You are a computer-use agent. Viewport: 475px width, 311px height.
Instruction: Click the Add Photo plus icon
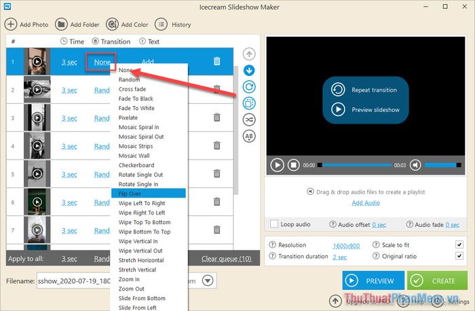pyautogui.click(x=11, y=24)
